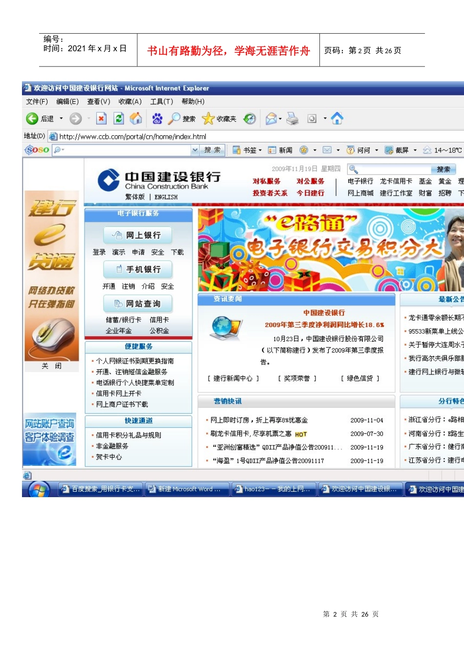Screen dimensions: 464x657
Task: Open the 帮助(H) menu
Action: point(193,102)
